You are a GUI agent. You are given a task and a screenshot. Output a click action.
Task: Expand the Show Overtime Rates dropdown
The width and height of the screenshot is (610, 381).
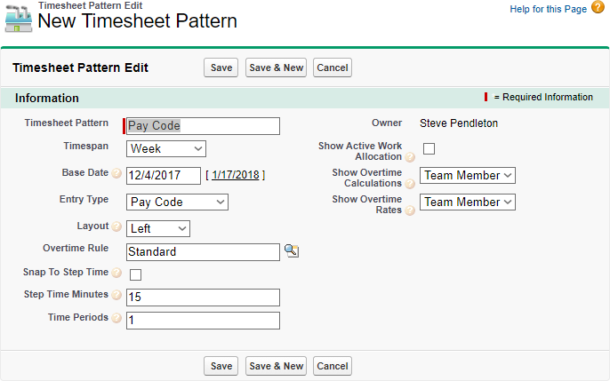coord(468,202)
